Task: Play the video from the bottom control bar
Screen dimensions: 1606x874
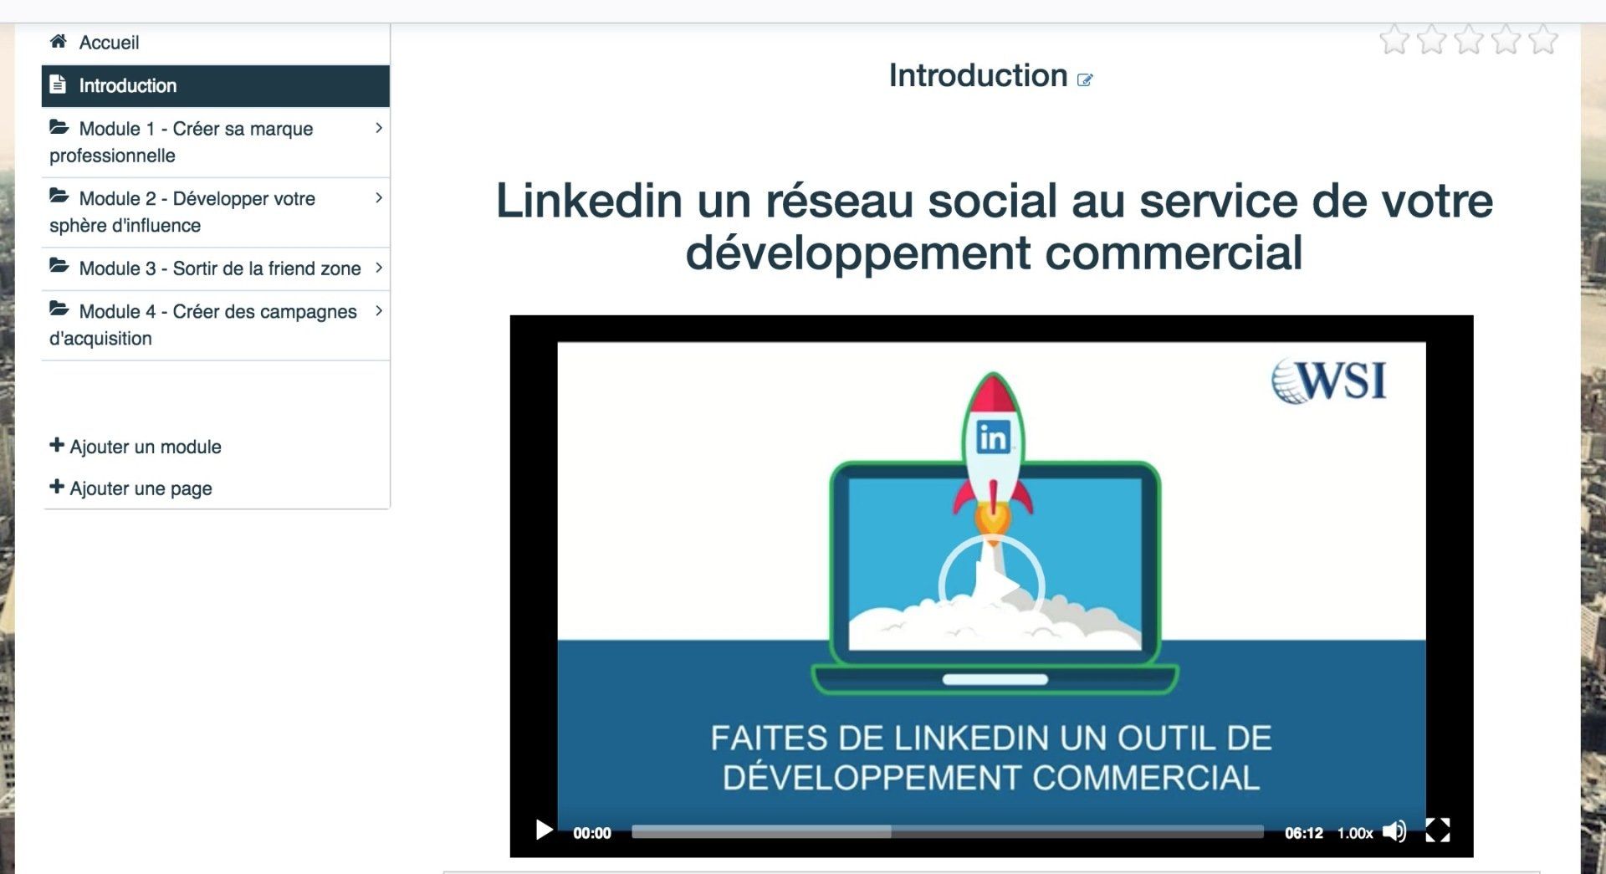Action: pos(544,831)
